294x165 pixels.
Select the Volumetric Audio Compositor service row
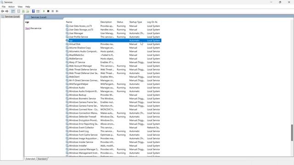[113, 51]
